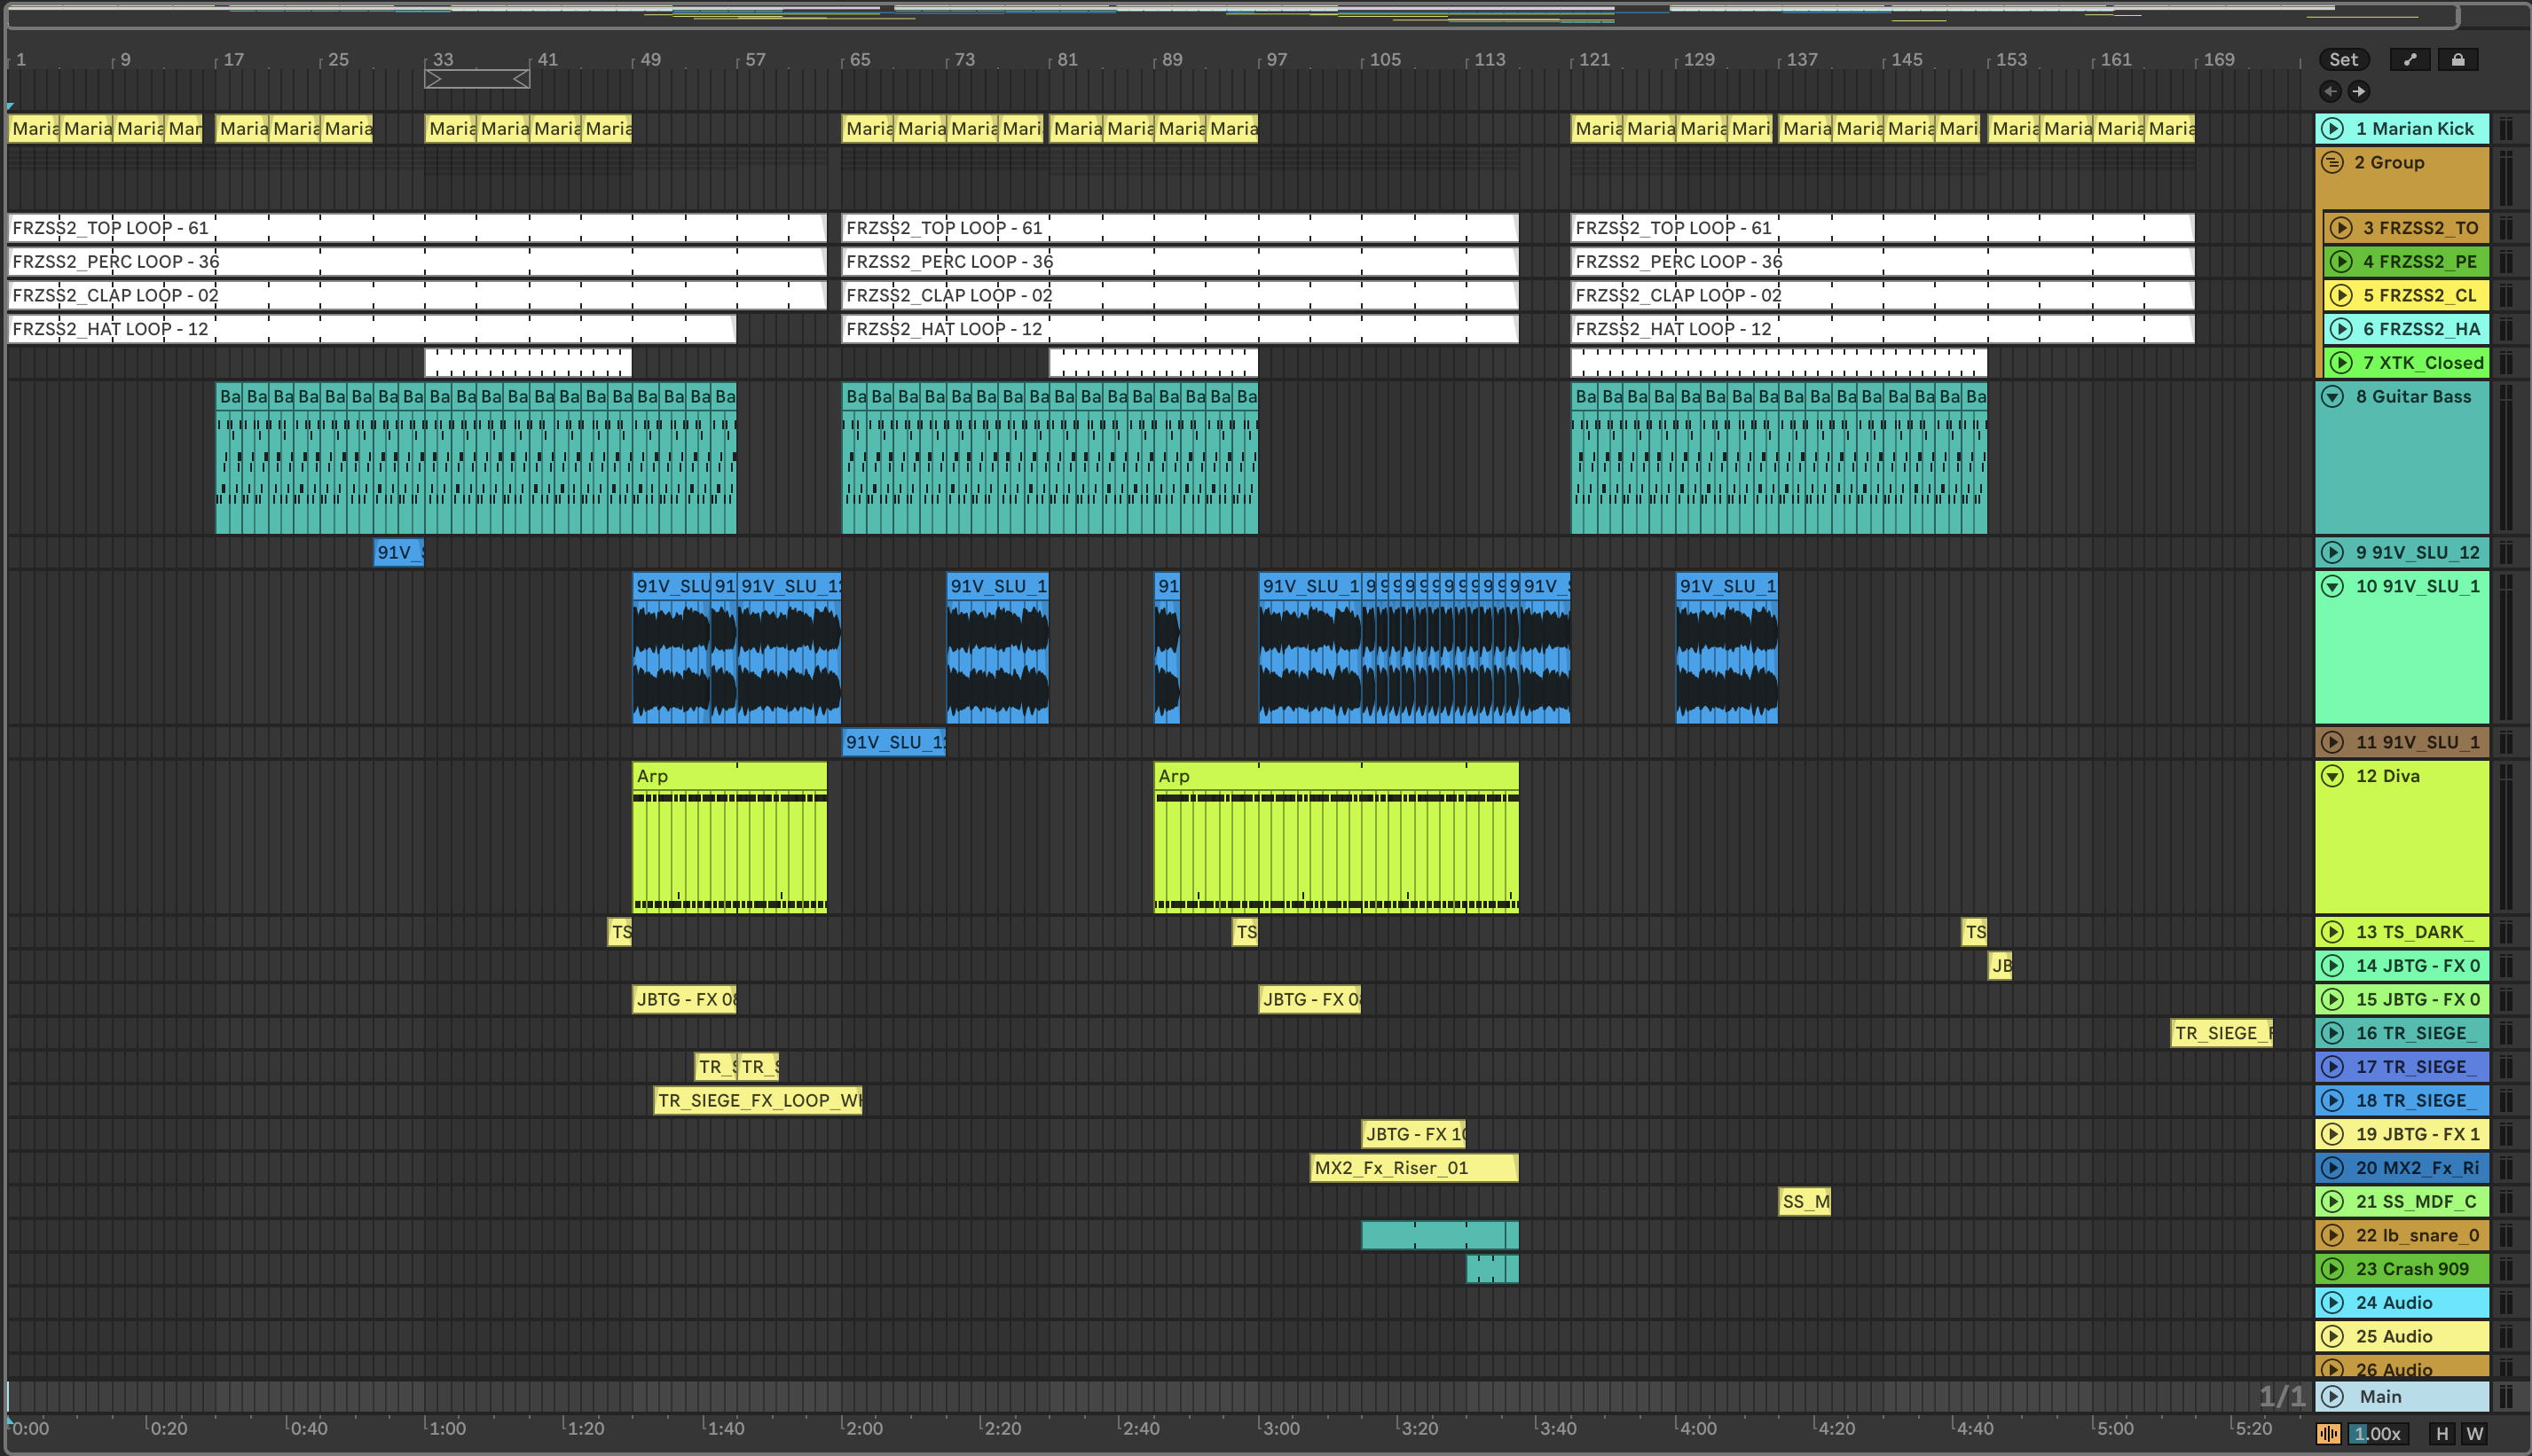Viewport: 2532px width, 1456px height.
Task: Toggle the Lock Envelopes padlock icon
Action: coord(2457,59)
